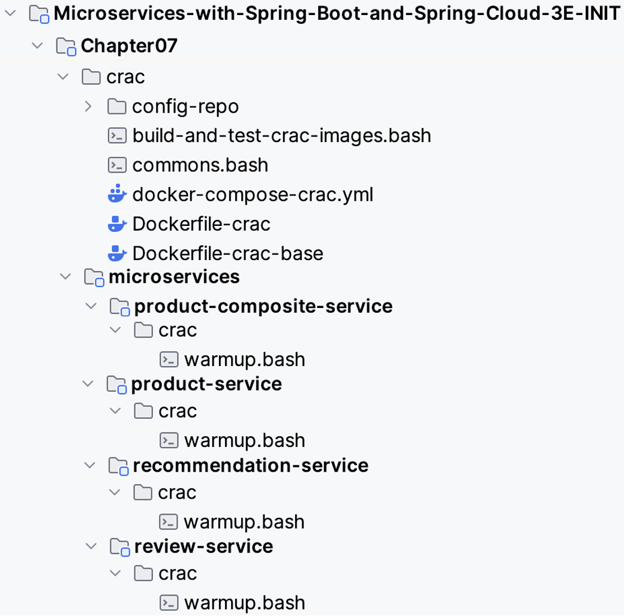
Task: Click the product-service module folder icon
Action: click(x=116, y=385)
